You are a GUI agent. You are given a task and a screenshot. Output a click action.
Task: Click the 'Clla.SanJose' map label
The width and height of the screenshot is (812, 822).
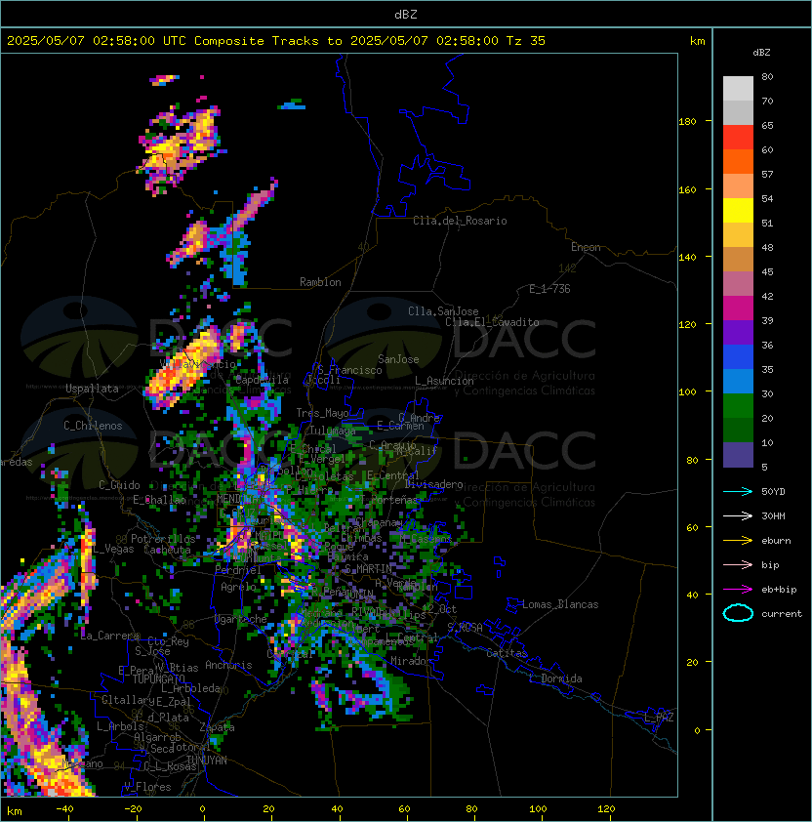pyautogui.click(x=443, y=311)
